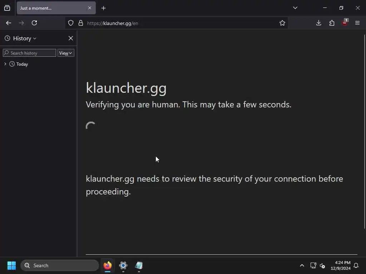Select the 'Just a moment...' tab
Image resolution: width=366 pixels, height=274 pixels.
(x=56, y=8)
